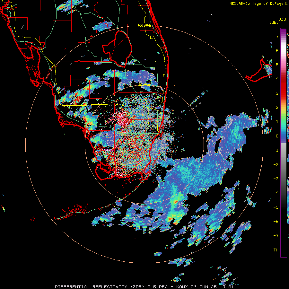Click the -6 value on the color scale

pos(276,222)
